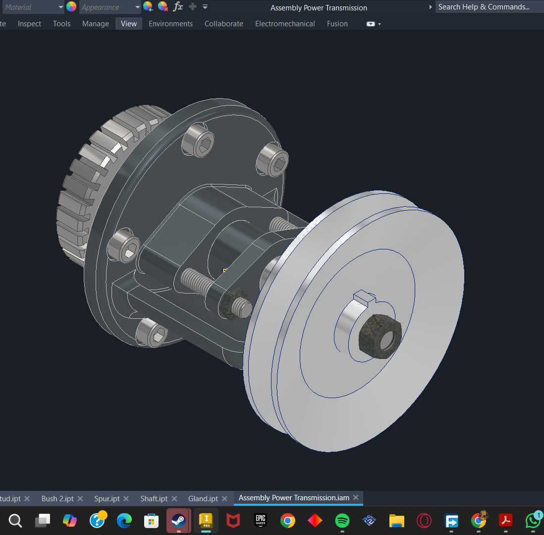Screen dimensions: 544x535
Task: Click the Inventor Pro taskbar icon
Action: [206, 521]
